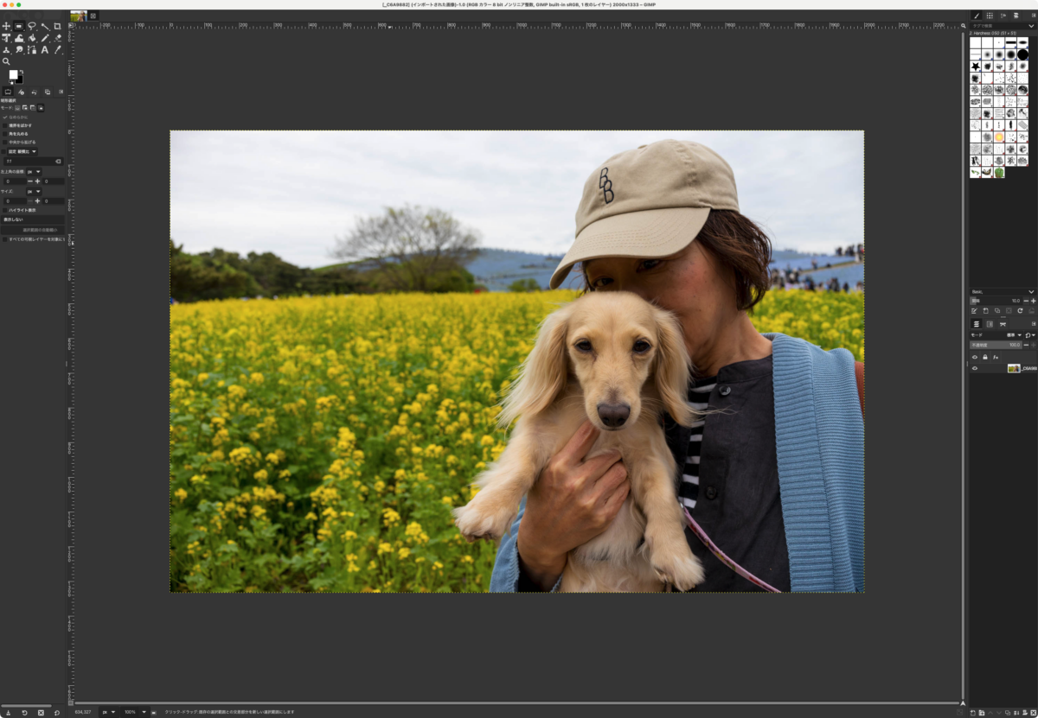Click the 選択範囲の自動縮小 auto shrink button

(x=33, y=230)
